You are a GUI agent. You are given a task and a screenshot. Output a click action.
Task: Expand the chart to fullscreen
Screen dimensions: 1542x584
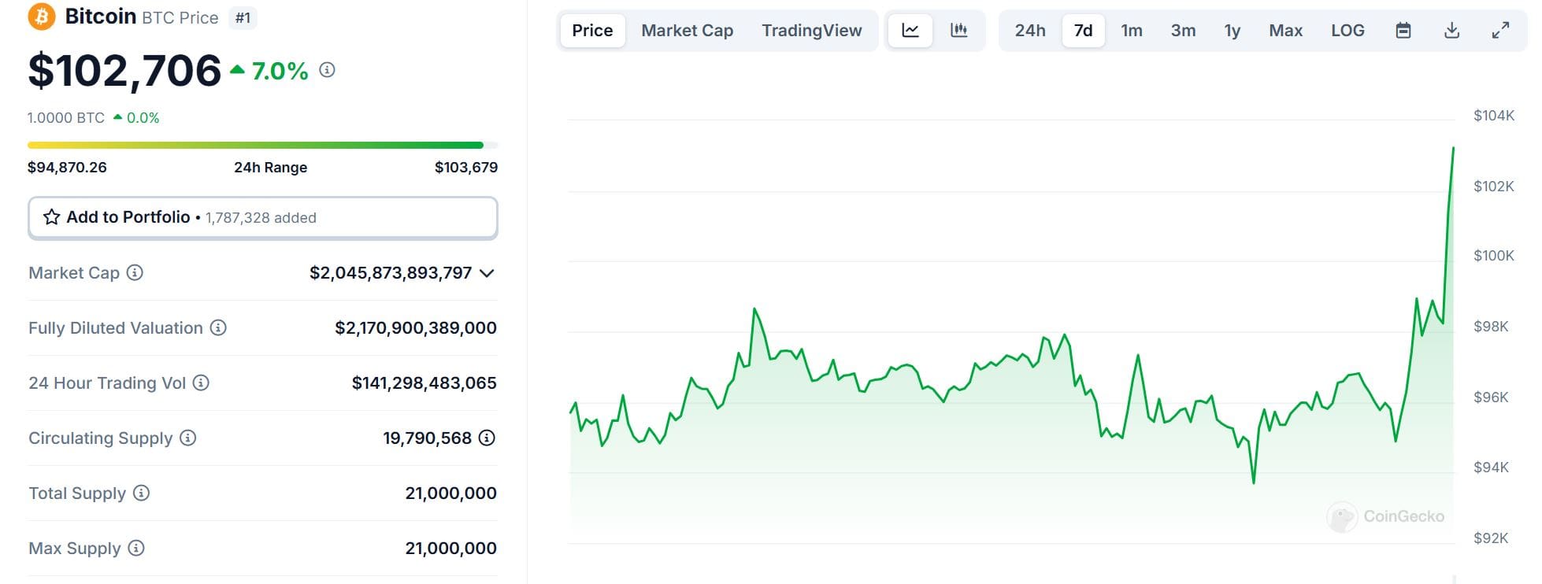[x=1500, y=31]
